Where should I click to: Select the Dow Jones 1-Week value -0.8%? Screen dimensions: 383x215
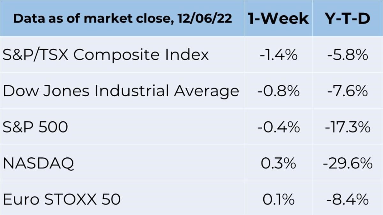tap(279, 91)
